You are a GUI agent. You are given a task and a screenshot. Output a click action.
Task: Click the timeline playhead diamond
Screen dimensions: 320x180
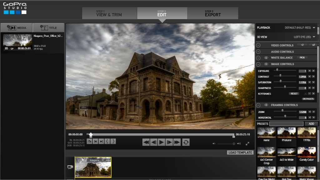[91, 134]
